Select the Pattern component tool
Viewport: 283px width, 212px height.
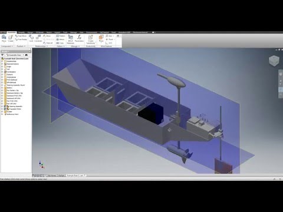coord(61,36)
